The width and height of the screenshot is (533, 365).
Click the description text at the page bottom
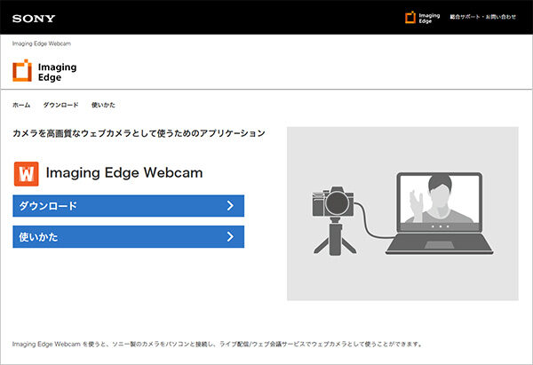[218, 344]
